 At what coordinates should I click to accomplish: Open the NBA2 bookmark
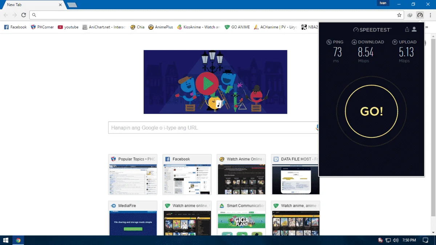coord(310,27)
